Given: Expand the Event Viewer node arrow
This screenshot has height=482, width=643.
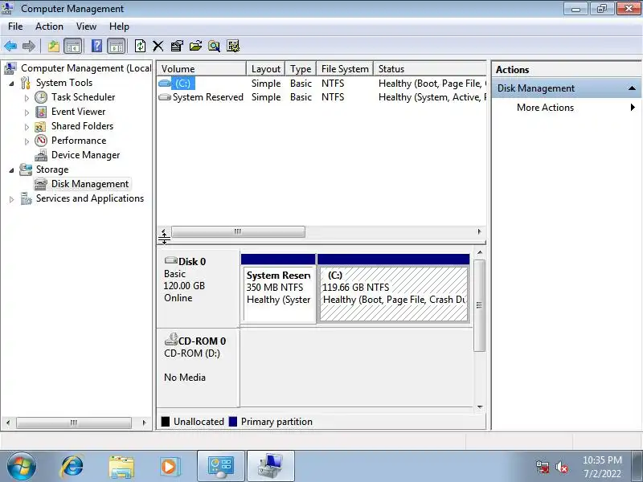Looking at the screenshot, I should point(27,112).
